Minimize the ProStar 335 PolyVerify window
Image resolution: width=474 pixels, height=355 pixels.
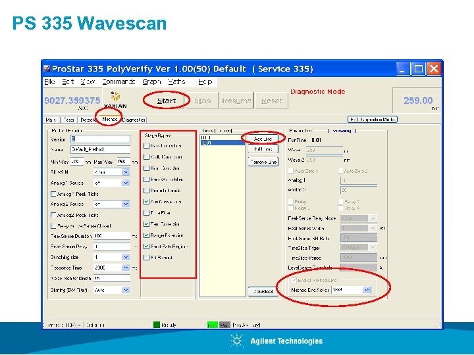coord(402,69)
